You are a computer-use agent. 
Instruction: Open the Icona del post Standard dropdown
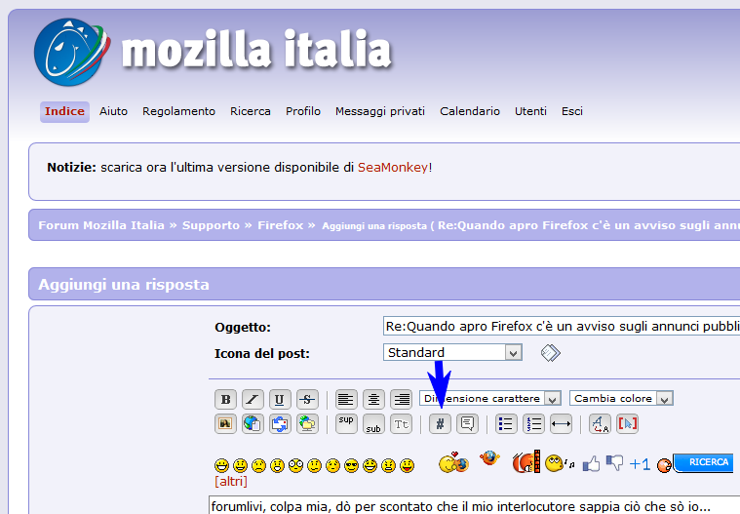[452, 352]
